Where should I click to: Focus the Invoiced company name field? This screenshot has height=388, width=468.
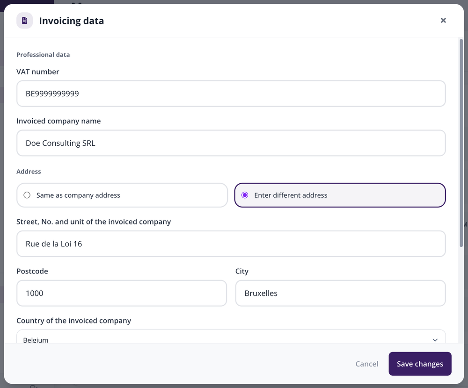[231, 143]
